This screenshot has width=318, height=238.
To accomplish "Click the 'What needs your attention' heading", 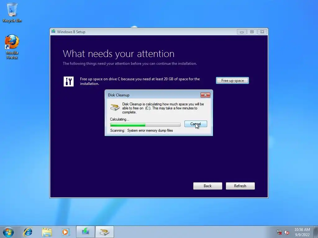I will click(x=119, y=54).
